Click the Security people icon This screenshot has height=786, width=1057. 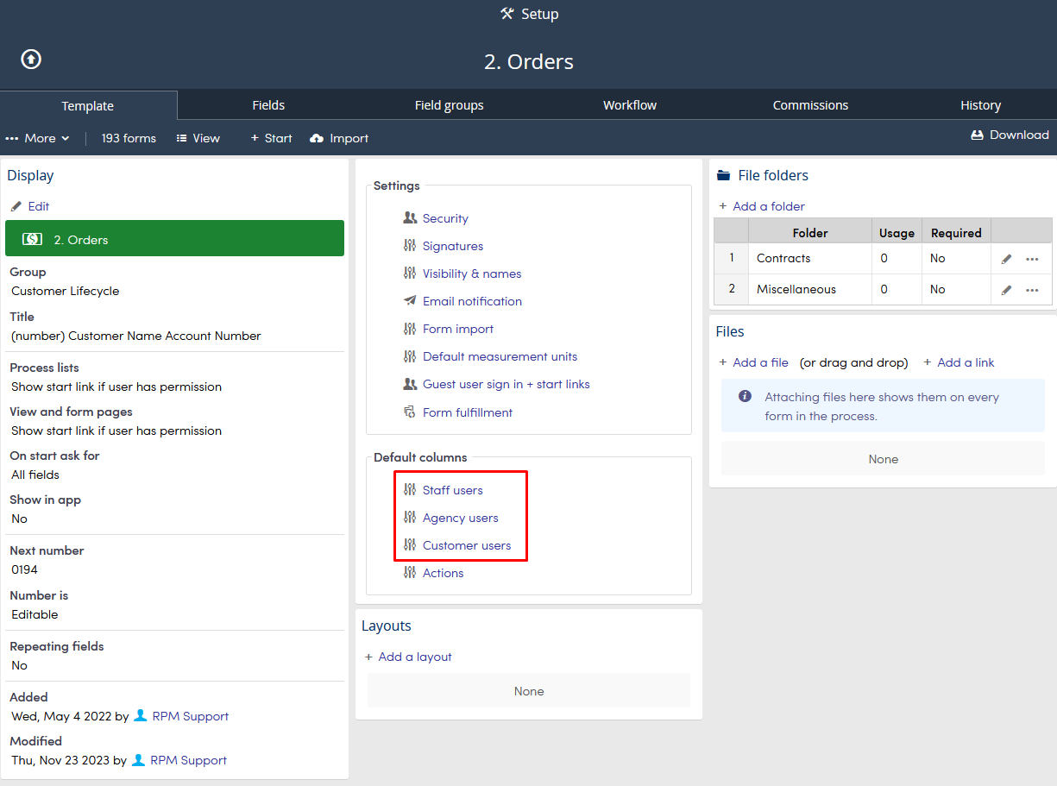(410, 218)
